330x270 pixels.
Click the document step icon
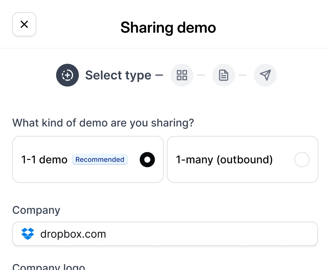pyautogui.click(x=224, y=75)
